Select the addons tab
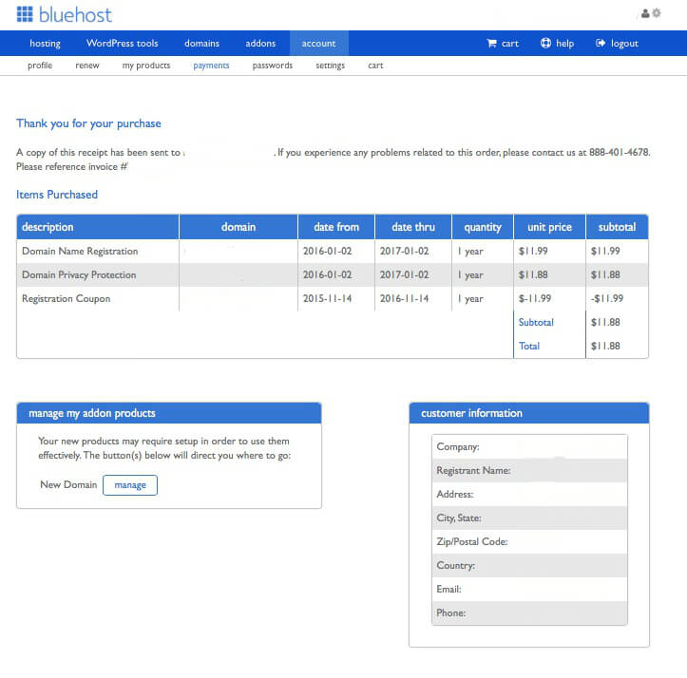This screenshot has width=687, height=678. tap(260, 44)
